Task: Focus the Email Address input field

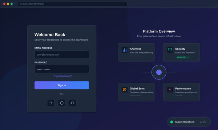Action: 62,55
